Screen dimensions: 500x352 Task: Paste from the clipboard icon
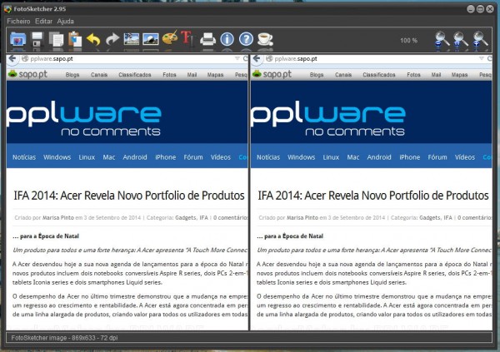(75, 39)
